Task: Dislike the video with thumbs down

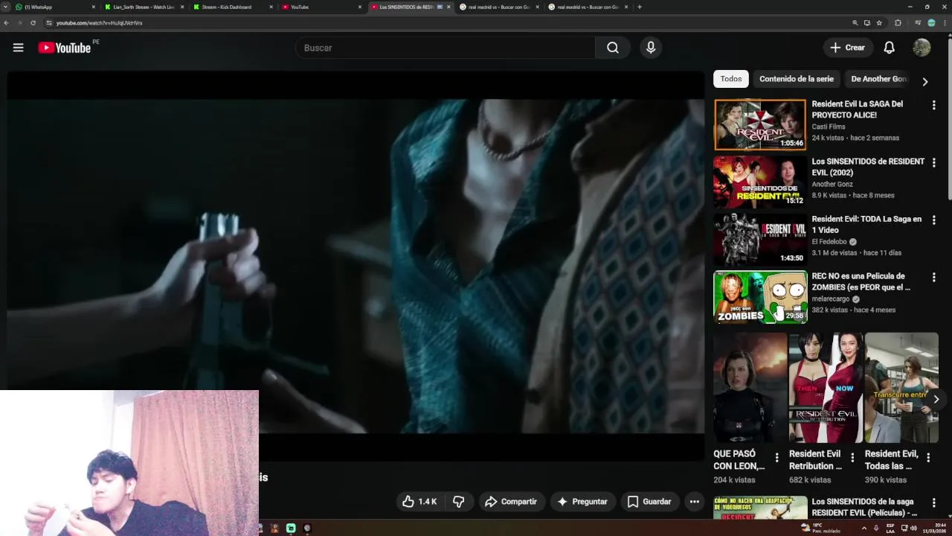Action: 458,502
